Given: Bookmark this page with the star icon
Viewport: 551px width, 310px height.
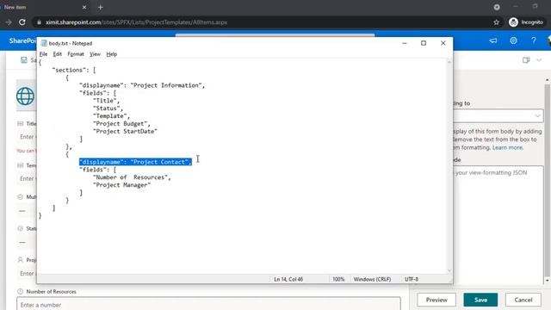Looking at the screenshot, I should 496,22.
